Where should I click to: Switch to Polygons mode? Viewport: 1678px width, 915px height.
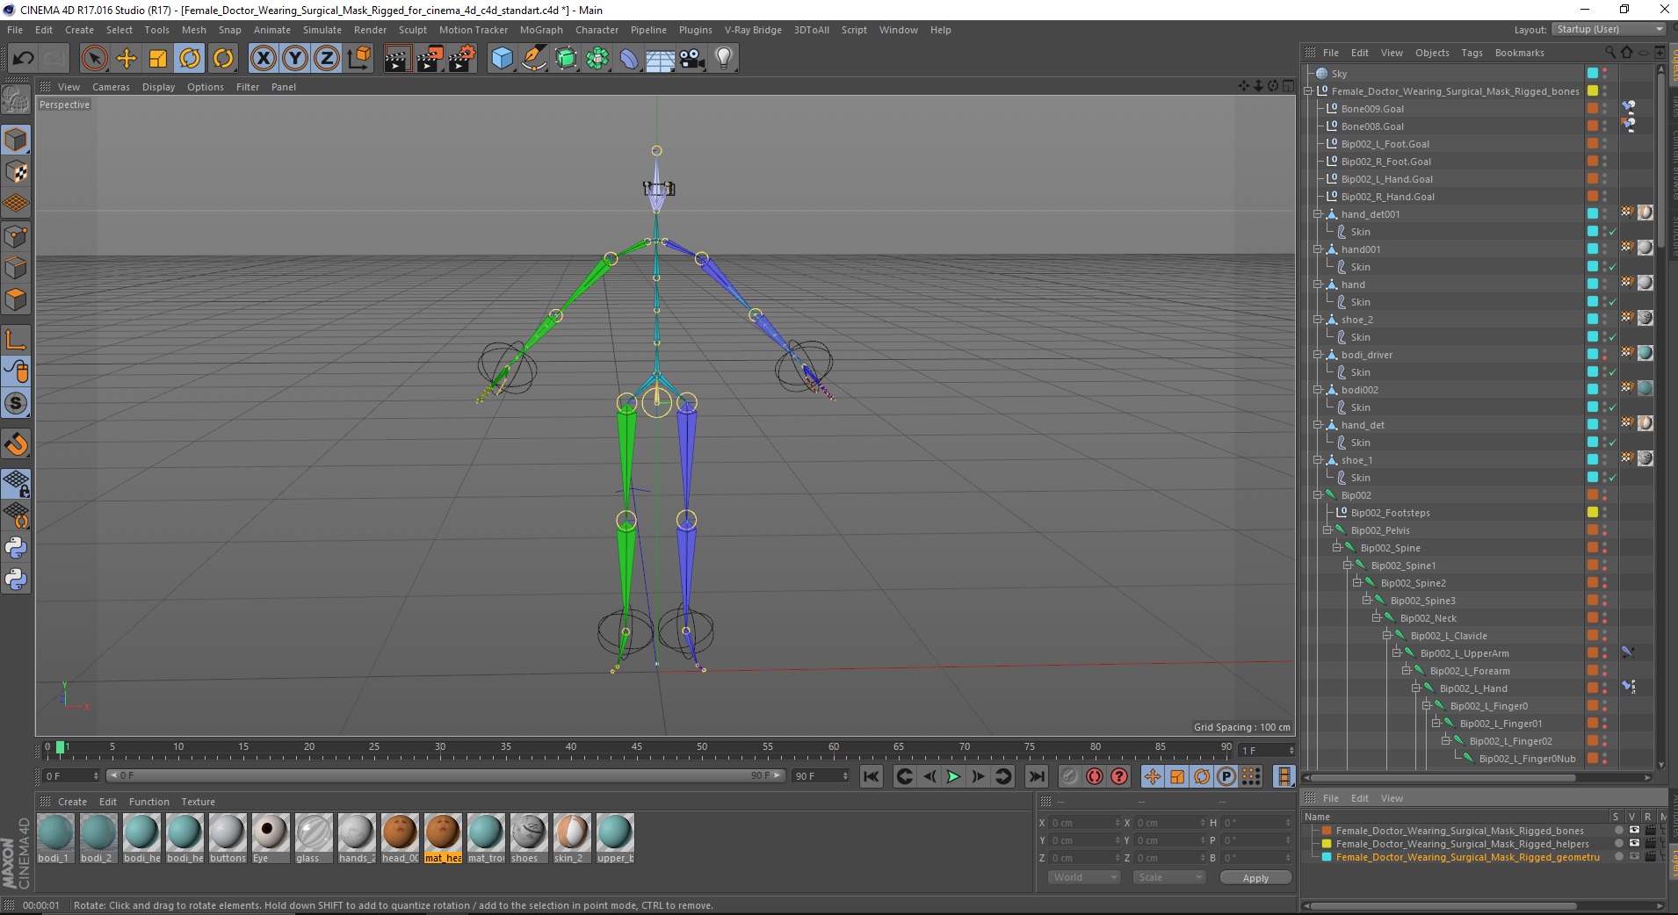click(x=16, y=299)
